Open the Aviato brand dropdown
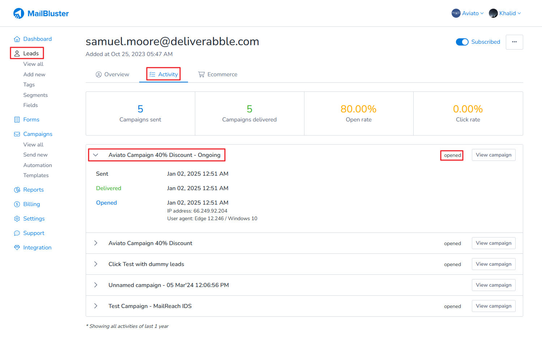542x338 pixels. (x=468, y=13)
